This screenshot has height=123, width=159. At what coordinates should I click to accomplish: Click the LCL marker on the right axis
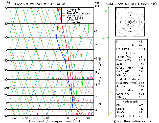point(99,104)
